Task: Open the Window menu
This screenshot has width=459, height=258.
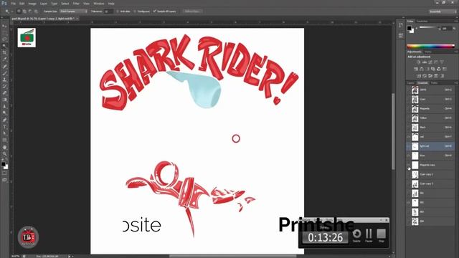Action: [99, 4]
